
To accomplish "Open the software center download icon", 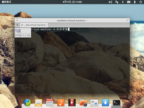I will tap(105, 103).
